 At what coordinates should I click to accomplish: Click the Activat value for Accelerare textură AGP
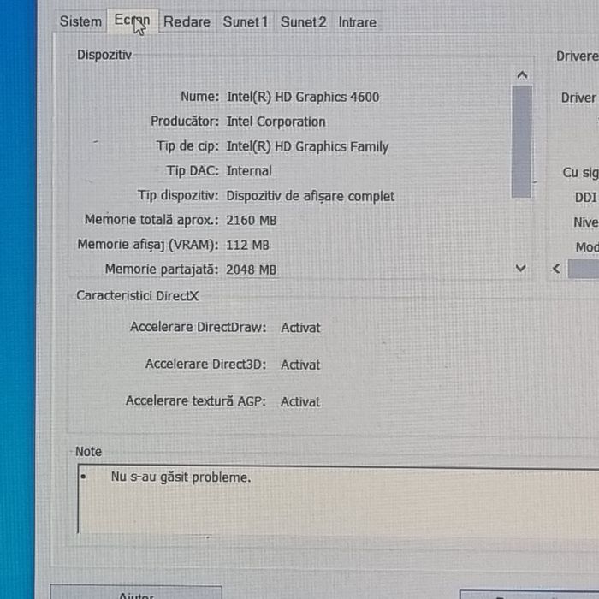[x=300, y=402]
